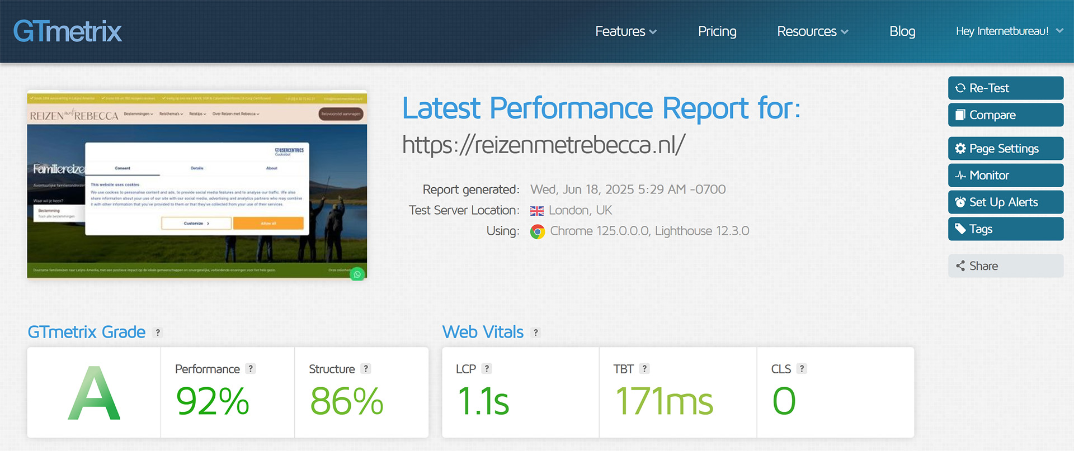The height and width of the screenshot is (451, 1074).
Task: Click the LCP help question mark
Action: (487, 369)
